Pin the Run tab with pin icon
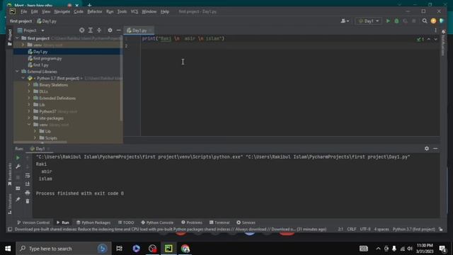Image resolution: width=453 pixels, height=255 pixels. pyautogui.click(x=18, y=199)
